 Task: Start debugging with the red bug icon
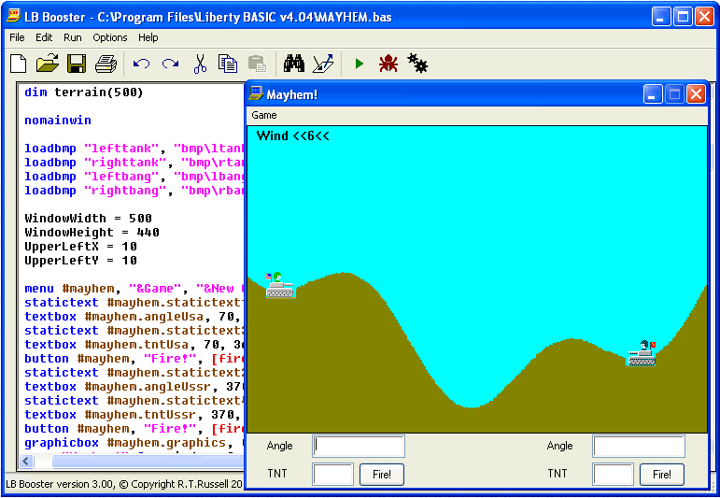pos(388,64)
